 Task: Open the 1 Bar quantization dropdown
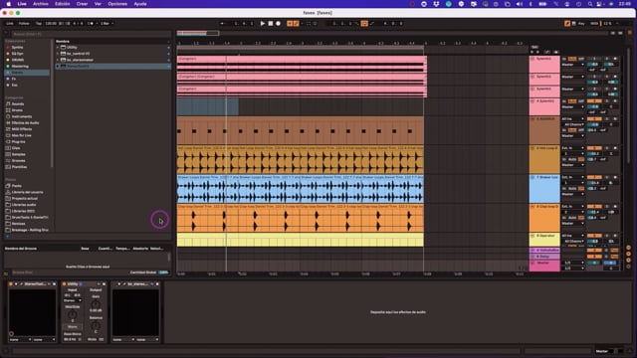106,24
